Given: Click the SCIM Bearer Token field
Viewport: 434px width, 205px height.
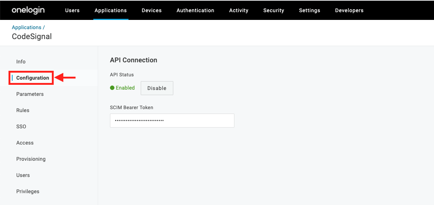Looking at the screenshot, I should tap(172, 121).
